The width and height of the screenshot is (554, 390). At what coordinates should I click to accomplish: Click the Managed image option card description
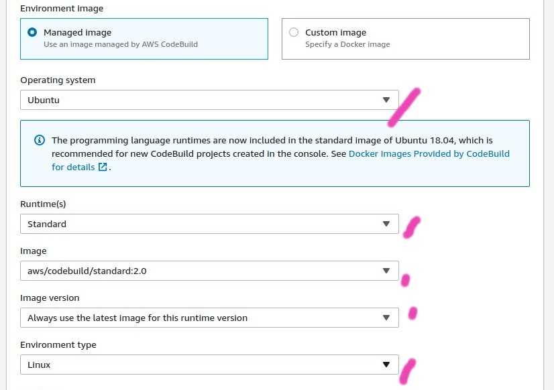pyautogui.click(x=121, y=44)
